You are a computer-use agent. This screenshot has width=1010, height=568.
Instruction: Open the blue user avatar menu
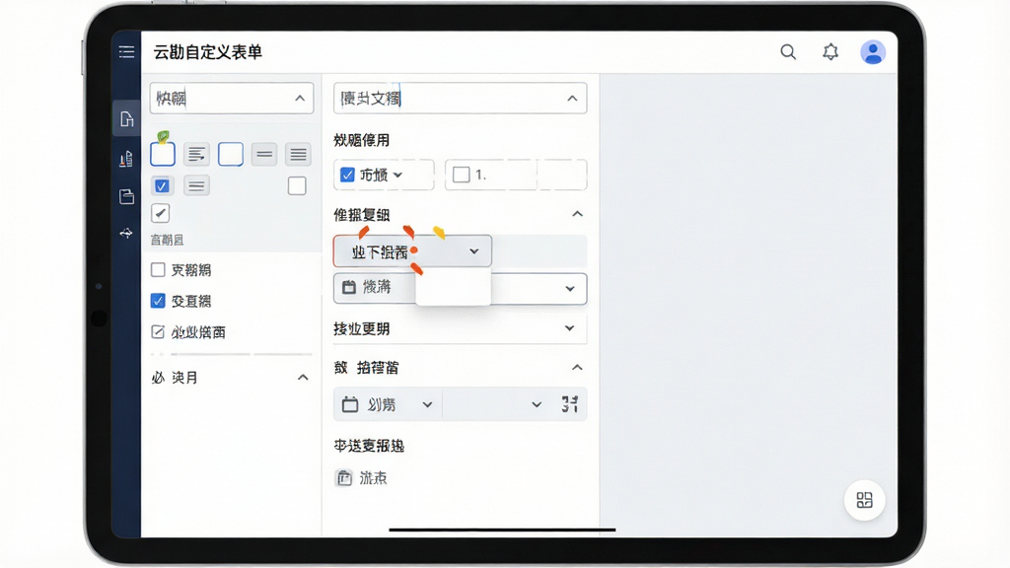[x=873, y=52]
